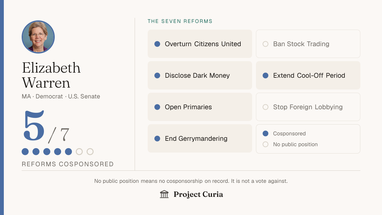The height and width of the screenshot is (215, 382).
Task: Click the No public position legend circle
Action: (265, 144)
